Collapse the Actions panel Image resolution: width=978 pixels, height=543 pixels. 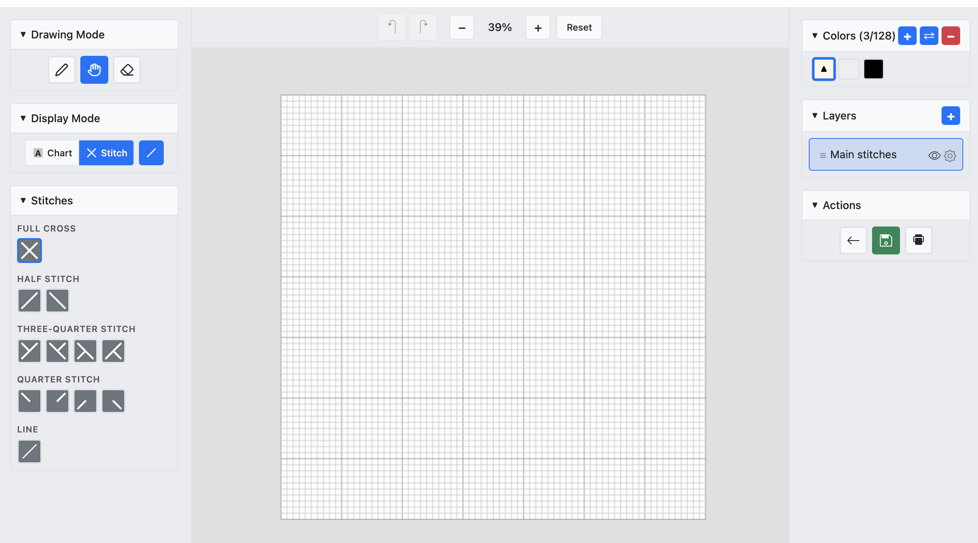tap(815, 206)
